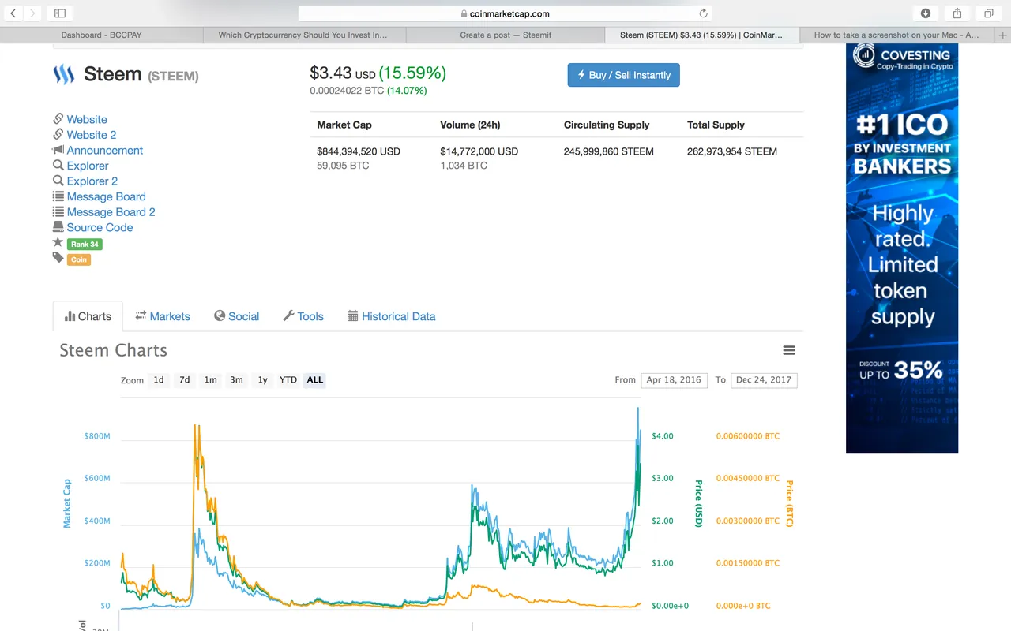1011x631 pixels.
Task: Show all tabs overview button
Action: [x=989, y=13]
